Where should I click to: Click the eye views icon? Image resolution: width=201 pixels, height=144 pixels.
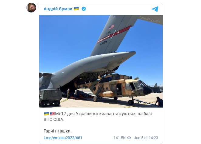[x=129, y=138]
